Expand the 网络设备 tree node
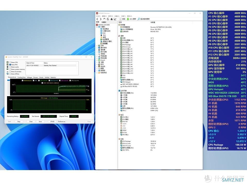Image resolution: width=247 pixels, height=185 pixels. [97, 58]
